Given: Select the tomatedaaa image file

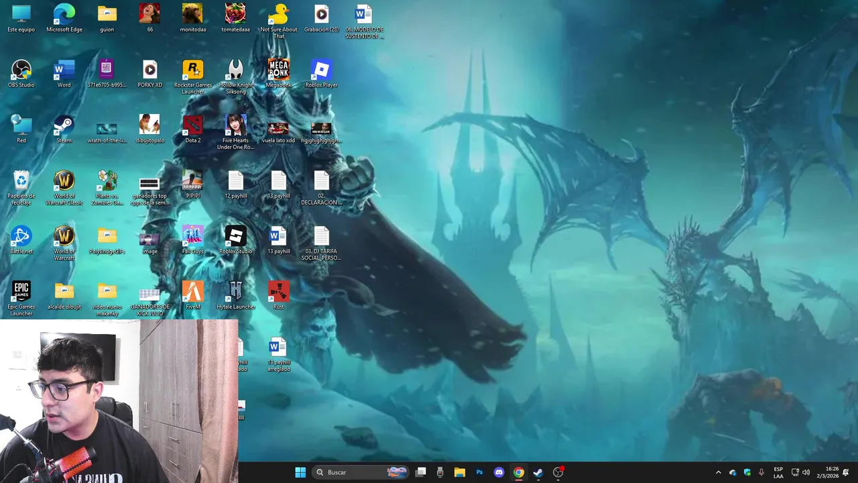Looking at the screenshot, I should (x=235, y=19).
